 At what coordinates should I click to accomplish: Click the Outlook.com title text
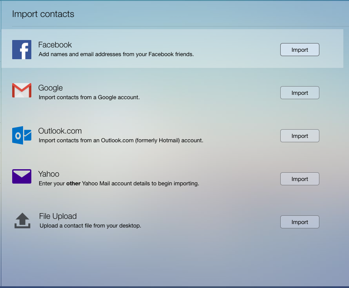(x=60, y=131)
